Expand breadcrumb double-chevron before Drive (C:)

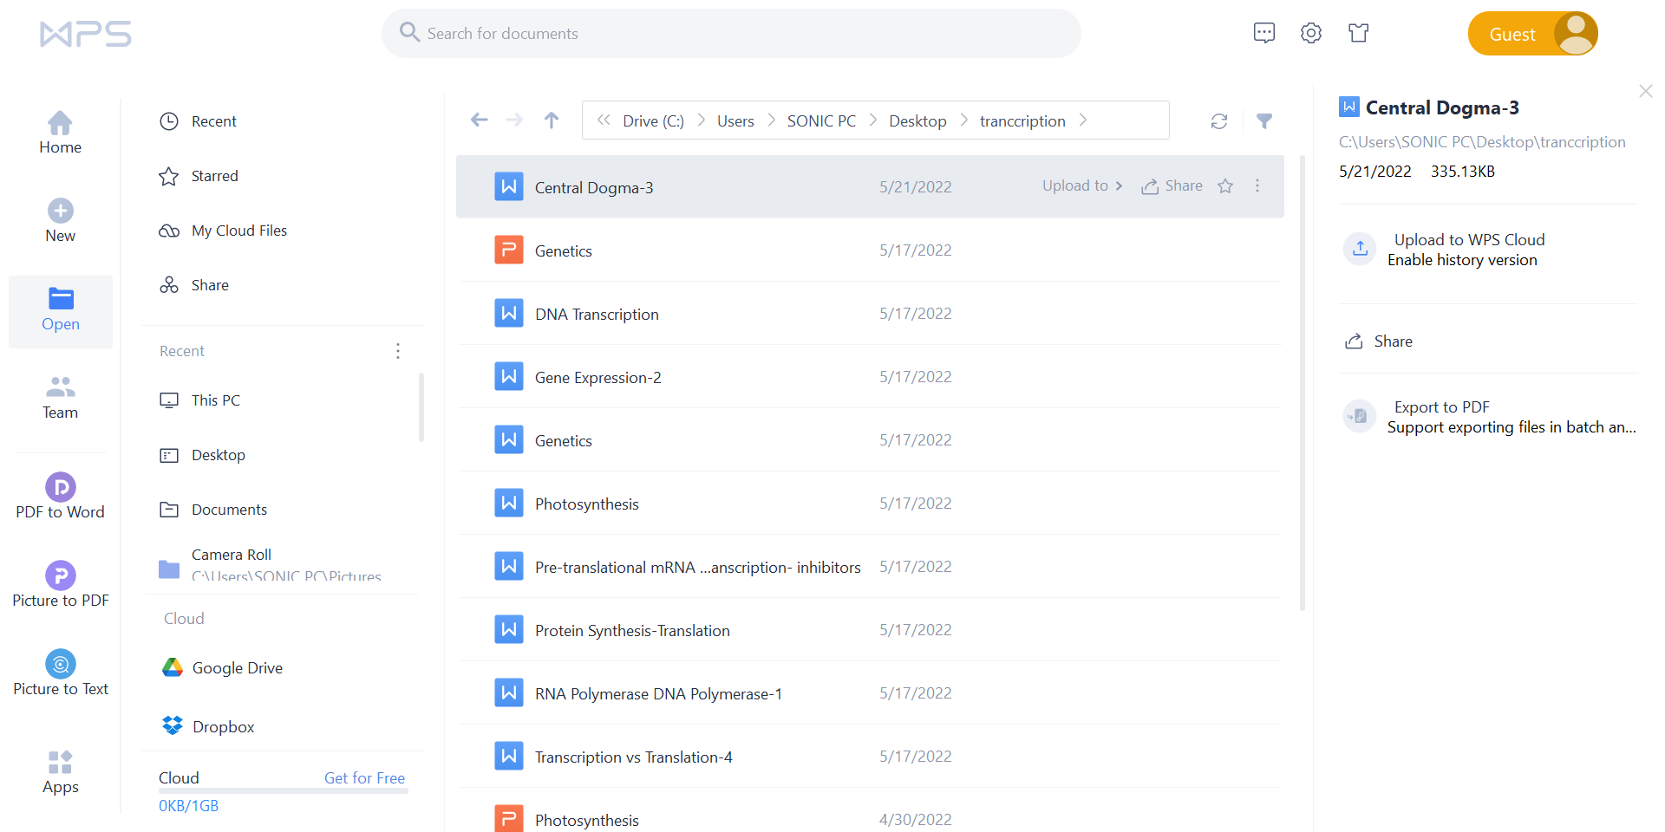pyautogui.click(x=604, y=120)
